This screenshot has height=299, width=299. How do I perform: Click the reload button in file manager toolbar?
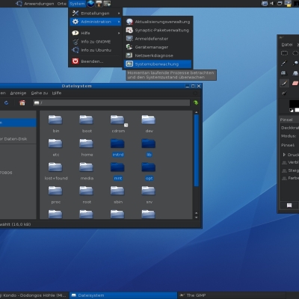click(x=7, y=102)
